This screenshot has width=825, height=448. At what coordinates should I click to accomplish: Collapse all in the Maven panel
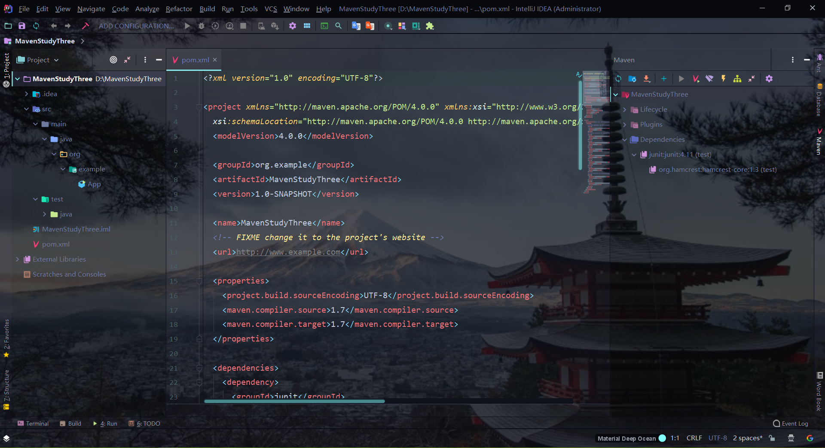[752, 79]
